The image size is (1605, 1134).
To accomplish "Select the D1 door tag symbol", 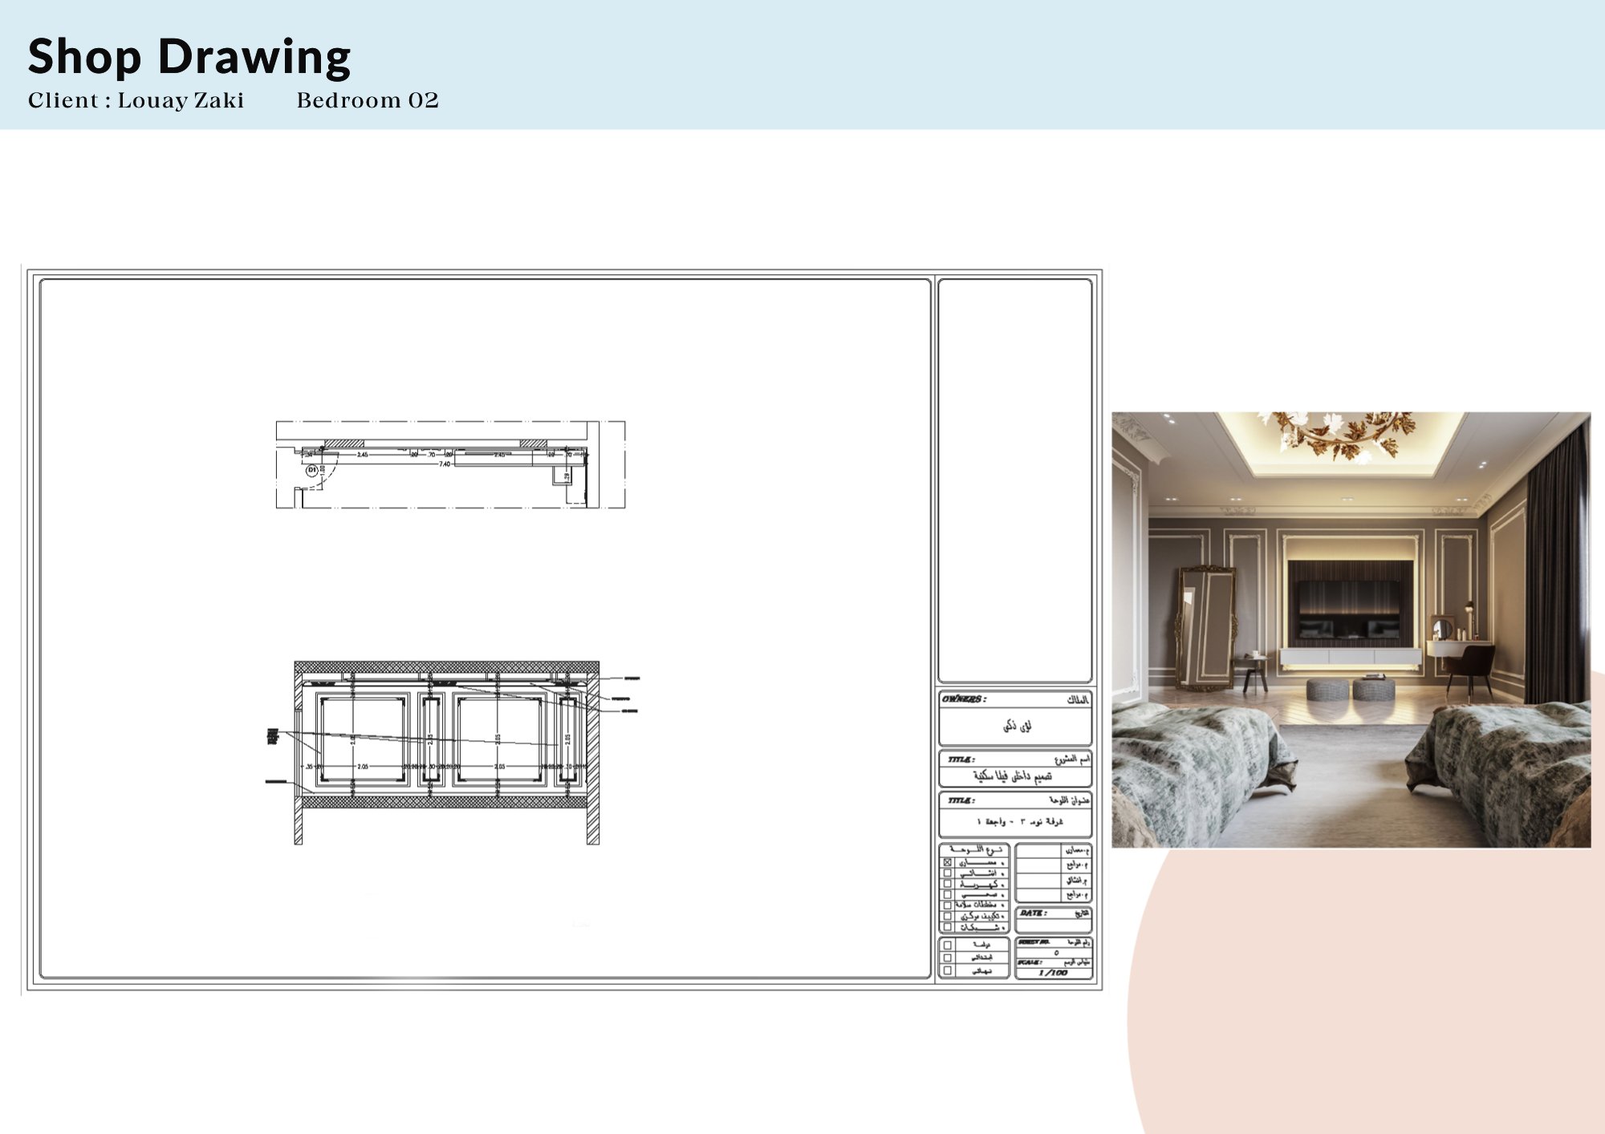I will 312,469.
